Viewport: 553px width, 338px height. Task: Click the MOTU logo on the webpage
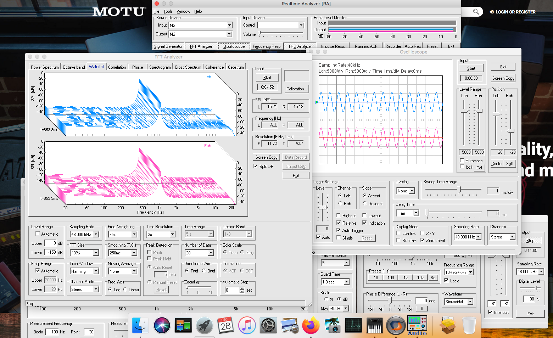119,12
